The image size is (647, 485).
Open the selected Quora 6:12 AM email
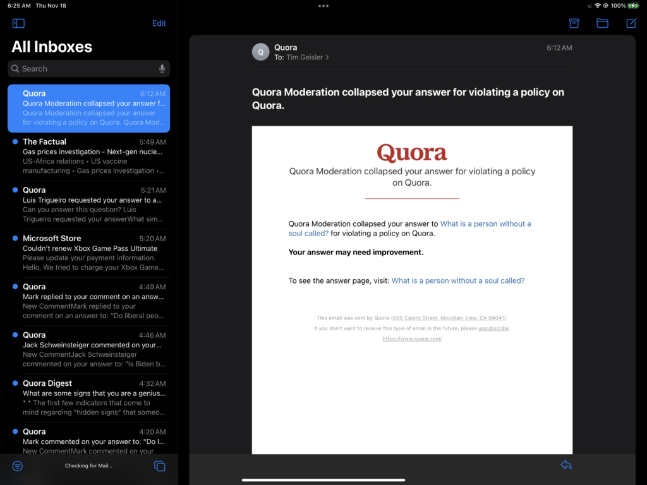pos(88,108)
